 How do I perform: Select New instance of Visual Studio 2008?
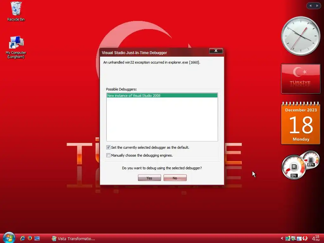point(162,96)
